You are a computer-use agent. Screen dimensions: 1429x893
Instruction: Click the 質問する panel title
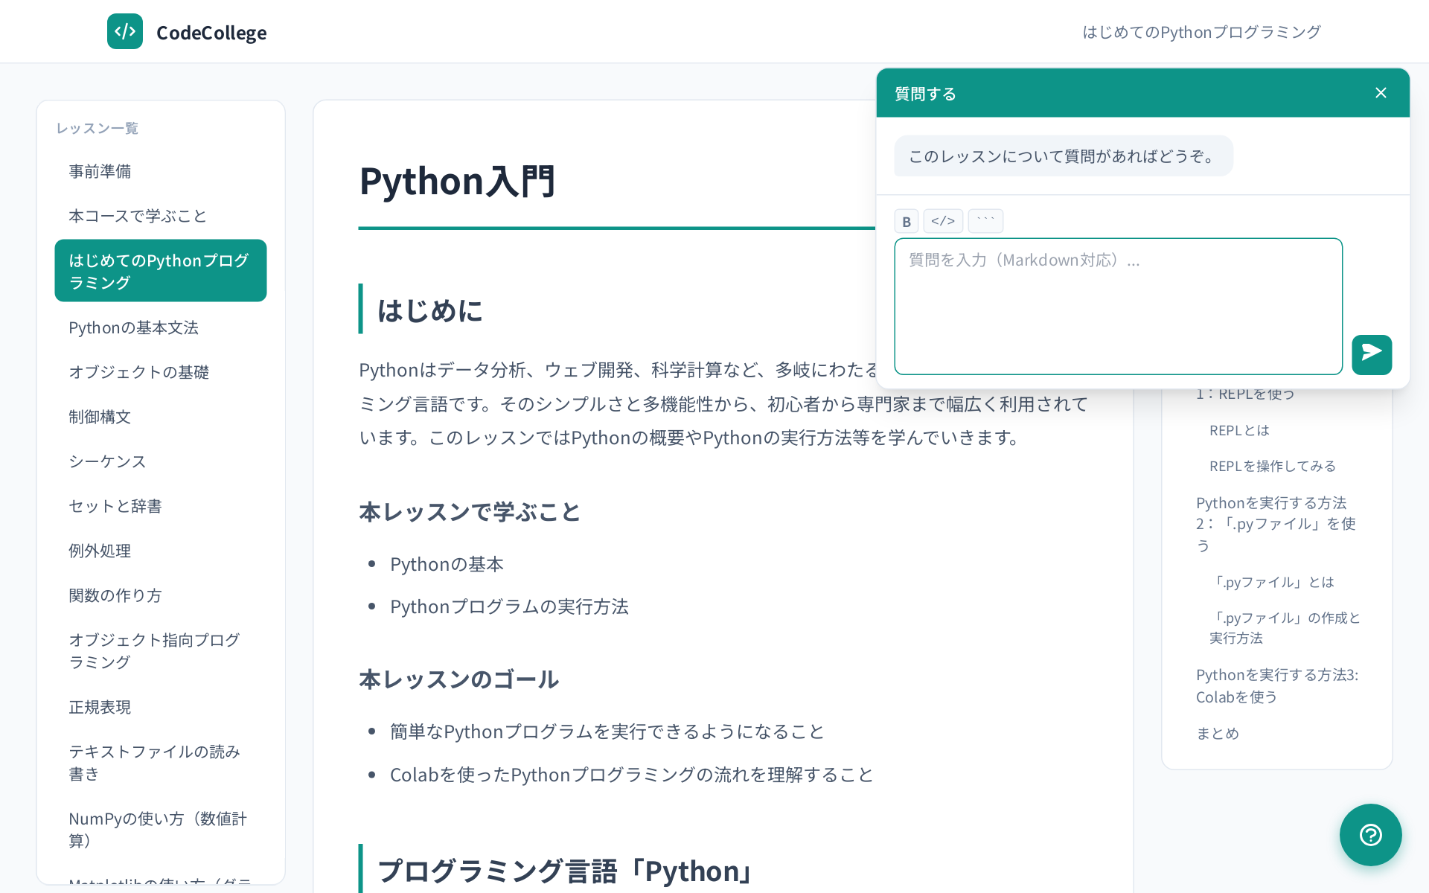[x=925, y=94]
